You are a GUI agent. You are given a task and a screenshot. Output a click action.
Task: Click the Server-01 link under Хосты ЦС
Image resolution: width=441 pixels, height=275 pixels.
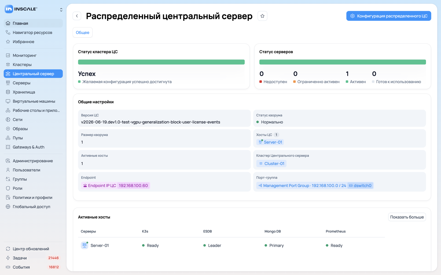[270, 142]
